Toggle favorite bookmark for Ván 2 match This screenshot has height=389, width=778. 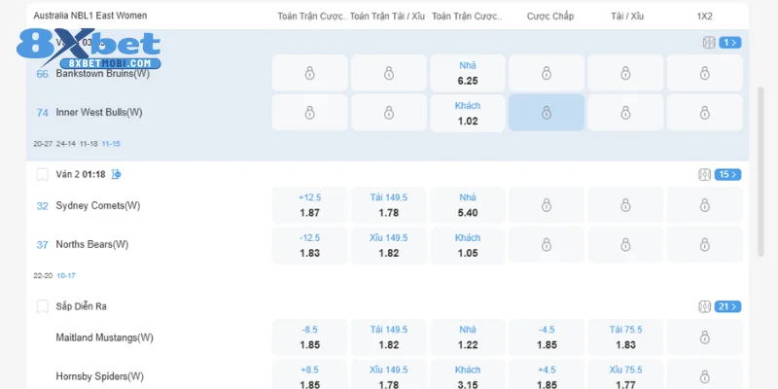(x=42, y=174)
